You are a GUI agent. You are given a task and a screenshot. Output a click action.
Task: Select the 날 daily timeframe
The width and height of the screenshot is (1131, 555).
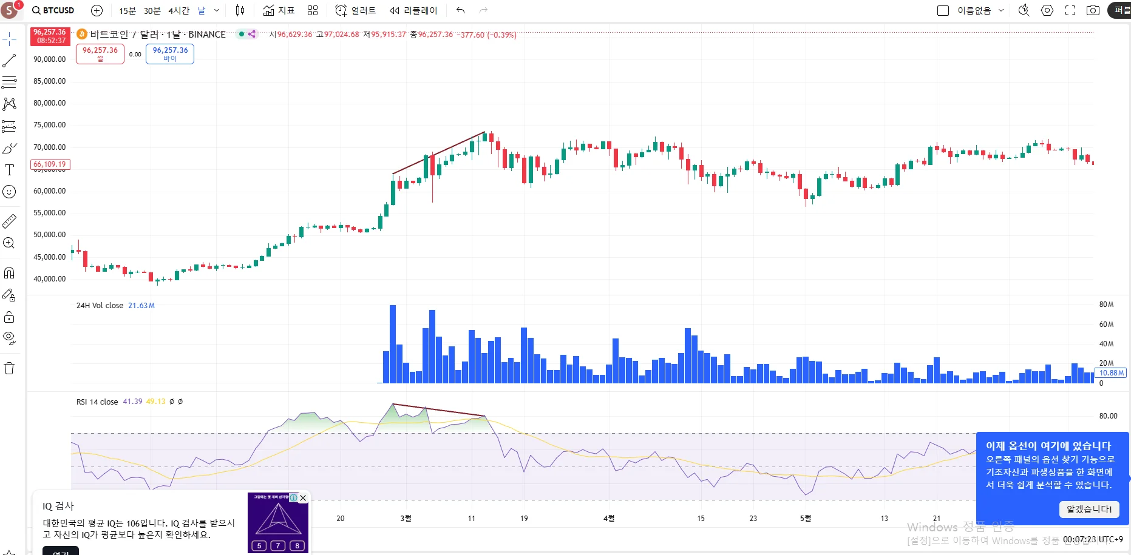pyautogui.click(x=202, y=10)
